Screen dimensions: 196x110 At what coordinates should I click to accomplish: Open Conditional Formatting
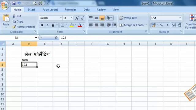pos(190,22)
